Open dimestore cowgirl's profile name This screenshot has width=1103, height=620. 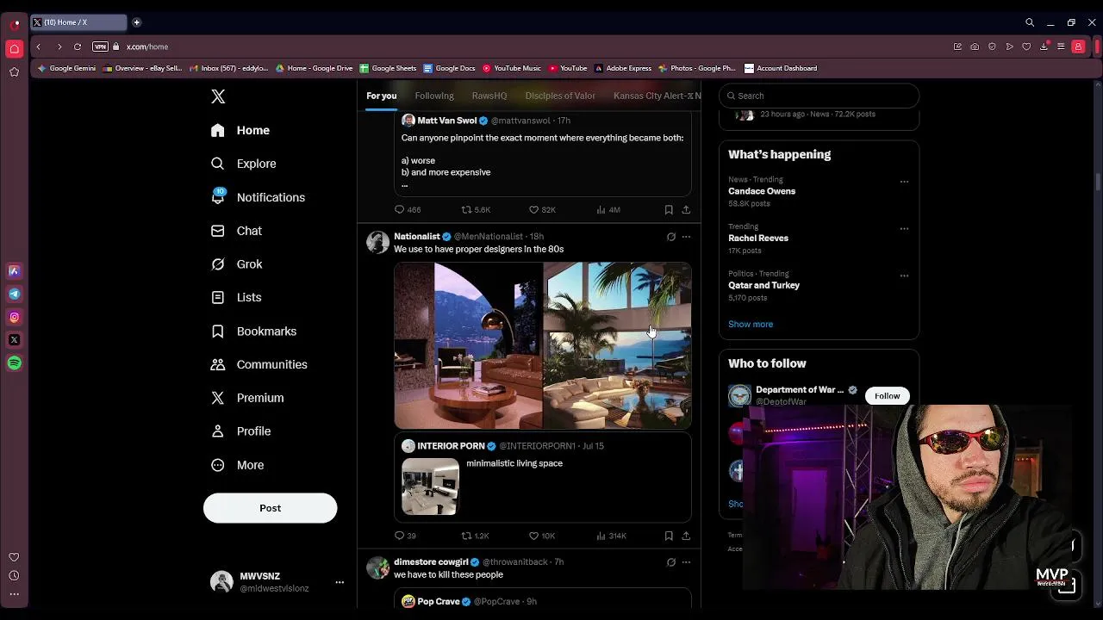point(431,561)
